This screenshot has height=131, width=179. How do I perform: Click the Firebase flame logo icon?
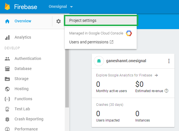coord(7,7)
